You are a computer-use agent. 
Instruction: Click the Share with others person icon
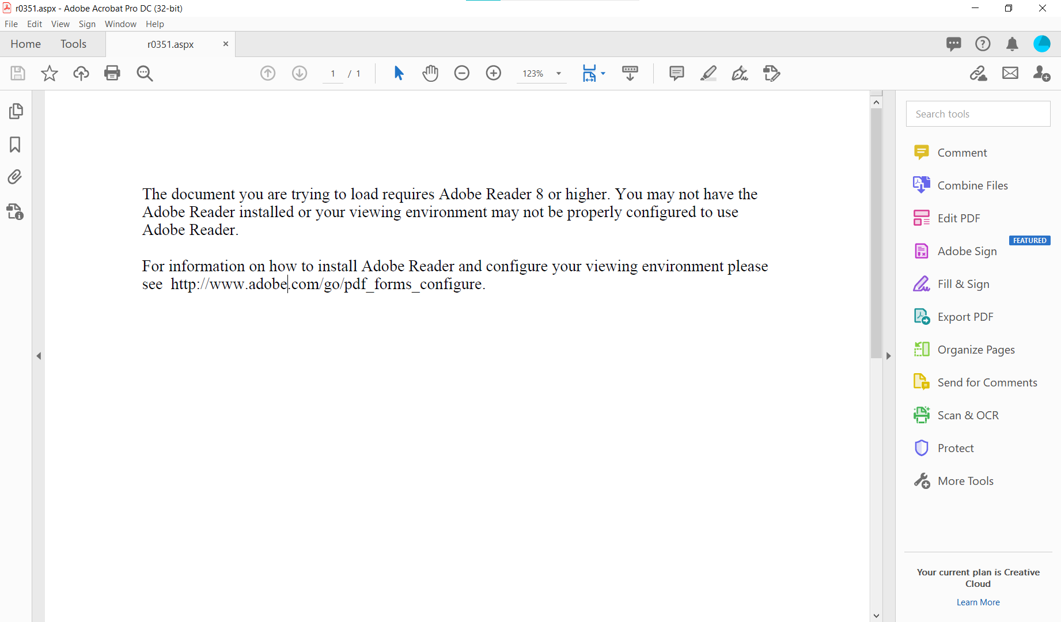pos(1041,73)
